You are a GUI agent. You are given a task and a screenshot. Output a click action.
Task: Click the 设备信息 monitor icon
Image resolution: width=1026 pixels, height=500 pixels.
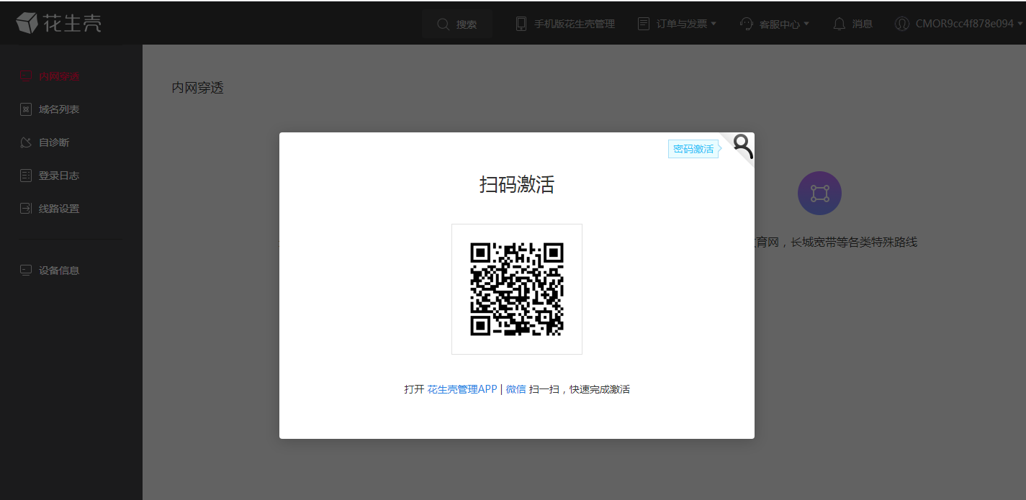tap(25, 271)
